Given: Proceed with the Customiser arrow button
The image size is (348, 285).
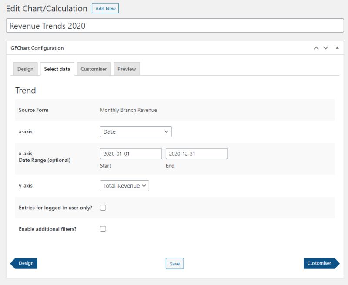Looking at the screenshot, I should point(321,263).
